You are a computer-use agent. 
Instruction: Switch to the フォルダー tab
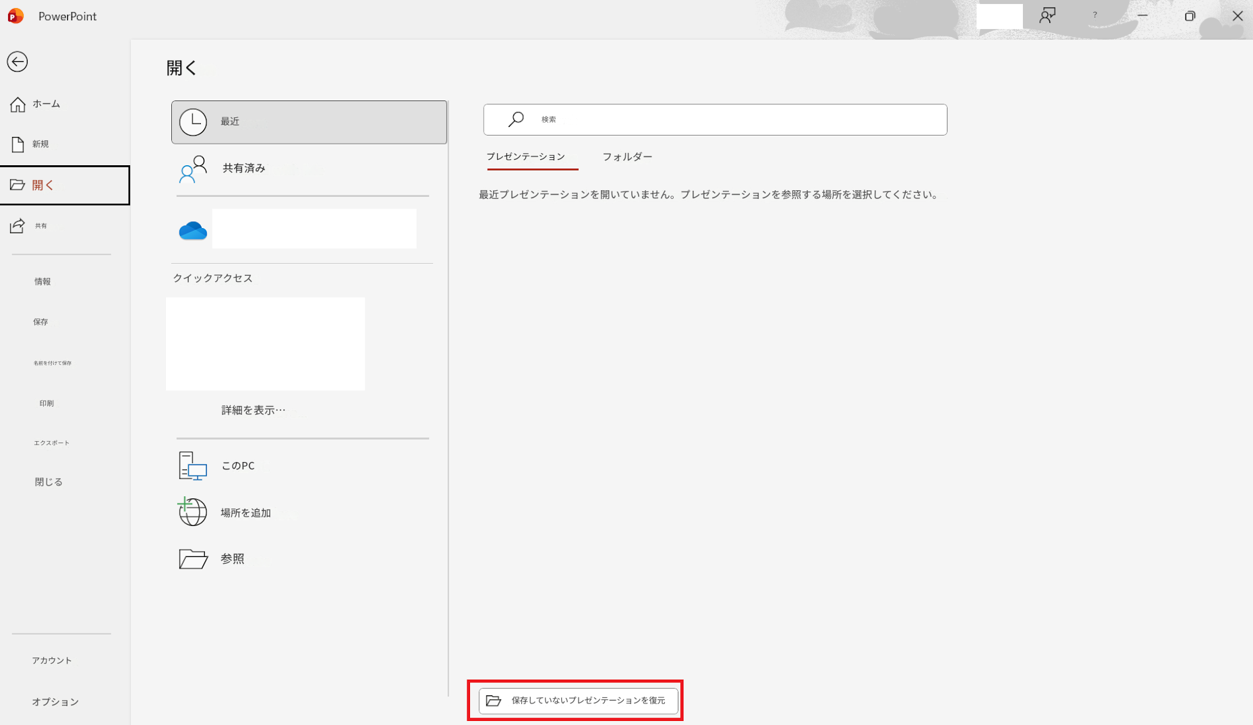[627, 156]
